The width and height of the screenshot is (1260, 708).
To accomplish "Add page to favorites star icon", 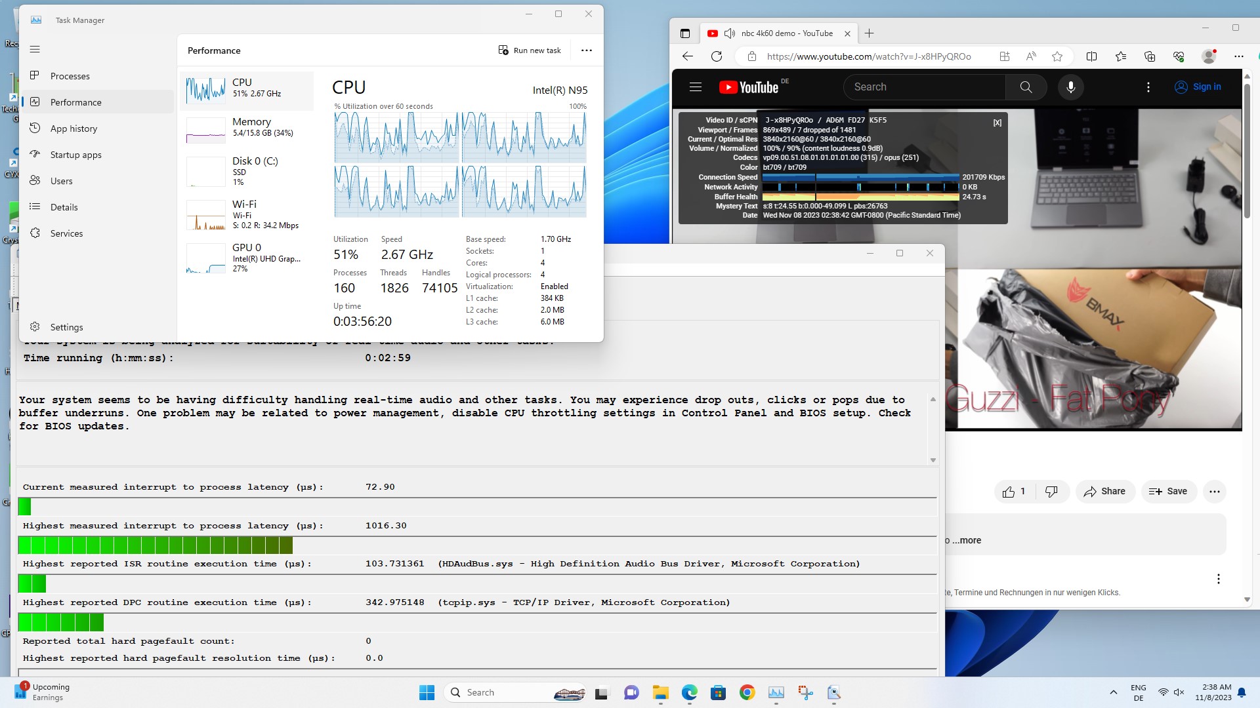I will click(x=1057, y=56).
